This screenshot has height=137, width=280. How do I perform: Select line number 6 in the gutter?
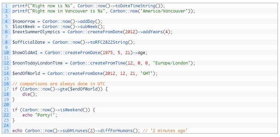pyautogui.click(x=7, y=32)
